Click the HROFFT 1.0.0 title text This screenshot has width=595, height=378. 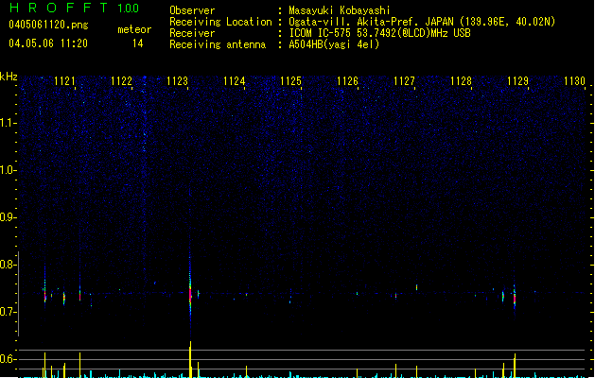coord(74,8)
